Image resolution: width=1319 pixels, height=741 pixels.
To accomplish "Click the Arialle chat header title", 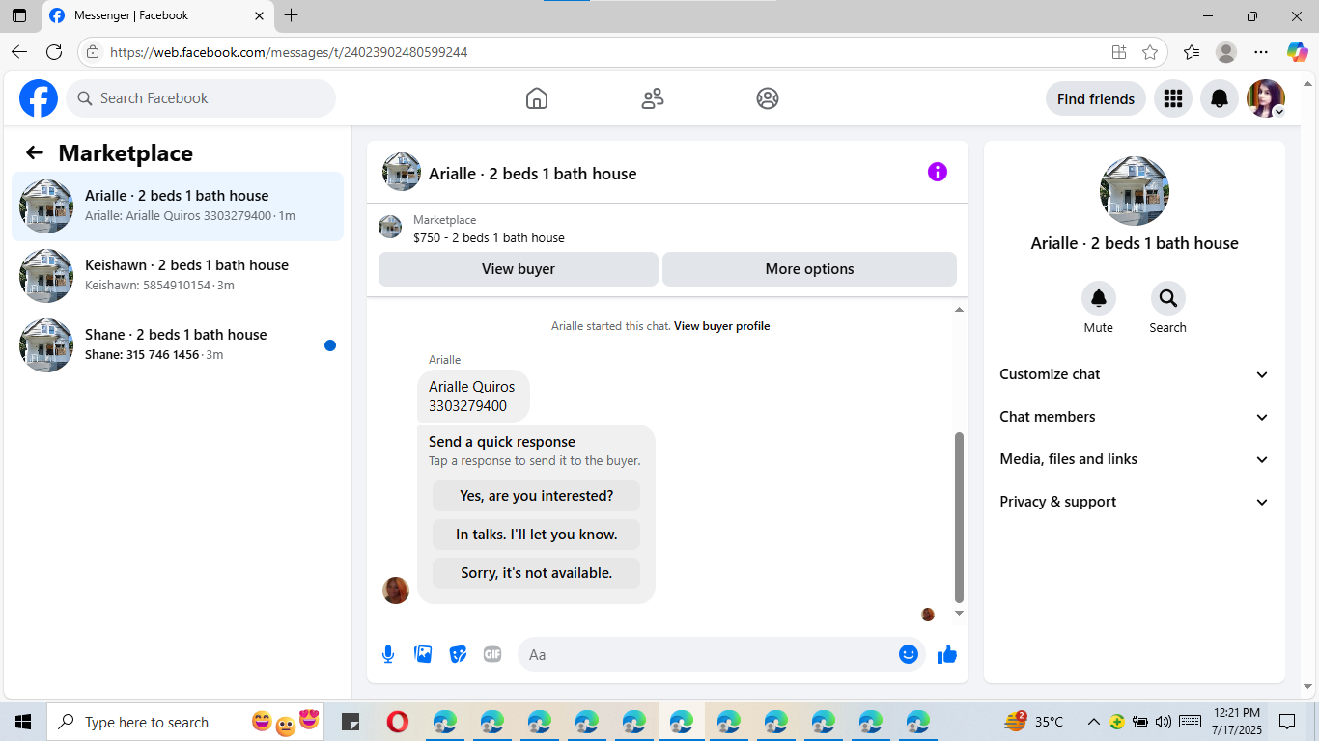I will (x=533, y=174).
